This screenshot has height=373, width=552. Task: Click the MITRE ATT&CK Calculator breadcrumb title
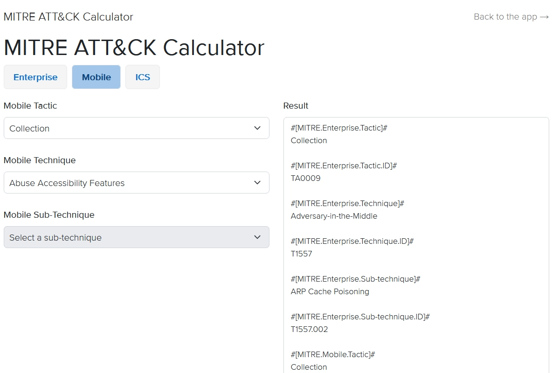(68, 17)
